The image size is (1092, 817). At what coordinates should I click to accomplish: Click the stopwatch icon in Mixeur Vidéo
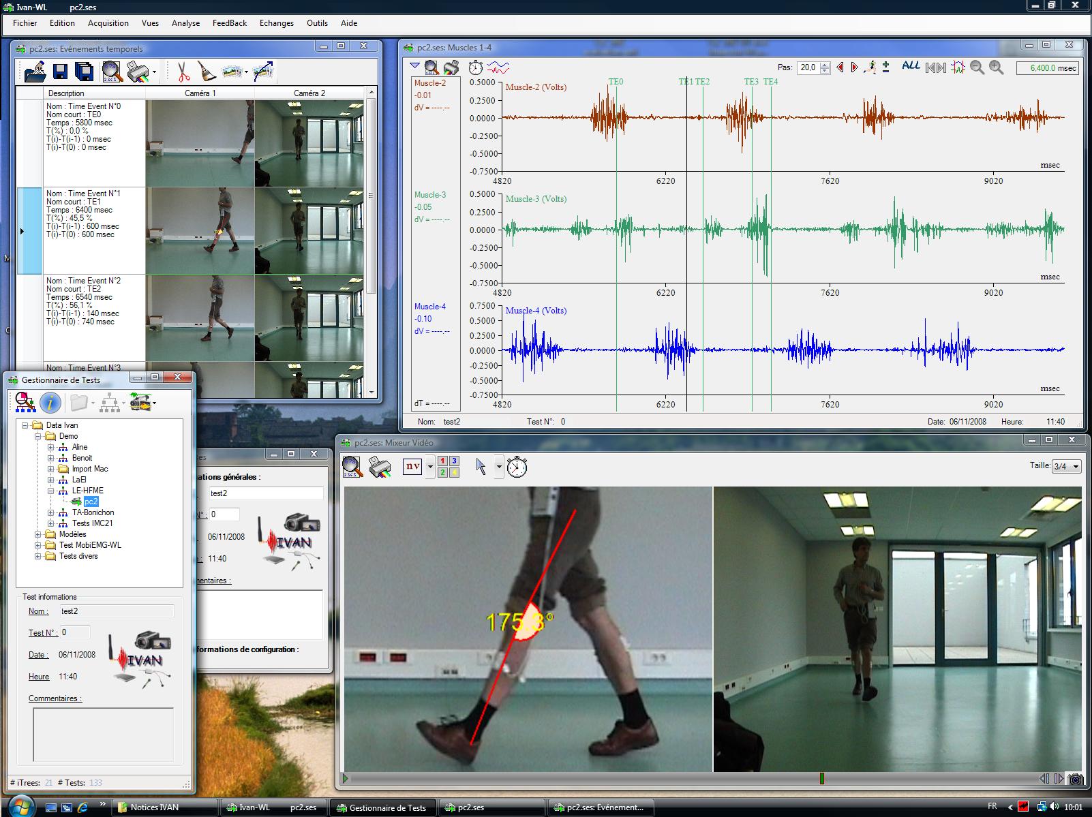(517, 467)
